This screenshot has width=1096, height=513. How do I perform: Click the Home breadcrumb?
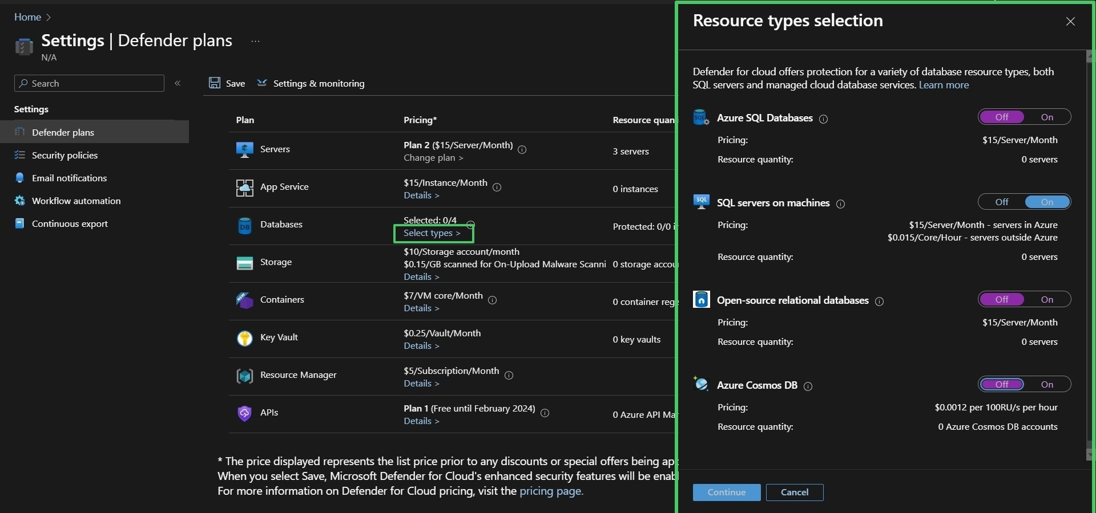(27, 17)
